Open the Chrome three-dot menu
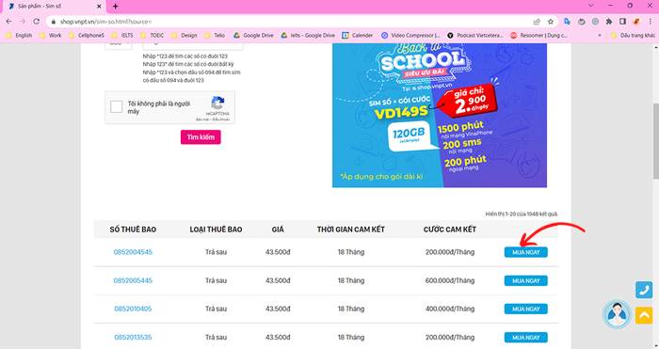 [651, 22]
